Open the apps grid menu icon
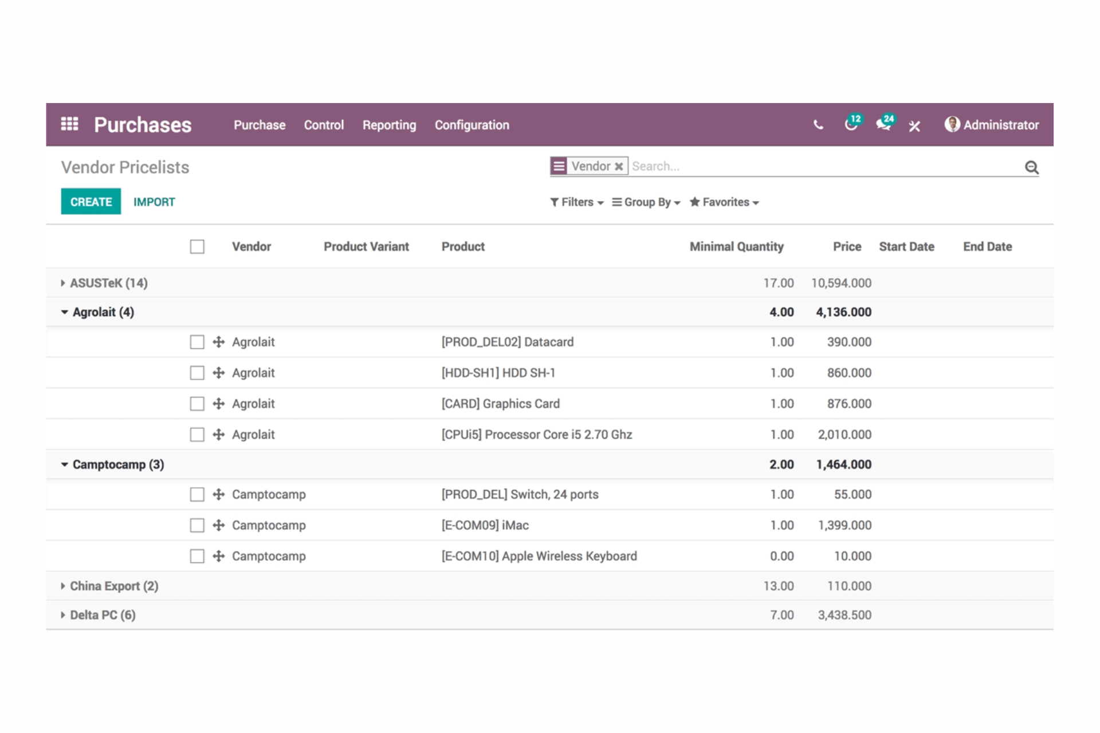The width and height of the screenshot is (1100, 733). pyautogui.click(x=69, y=124)
